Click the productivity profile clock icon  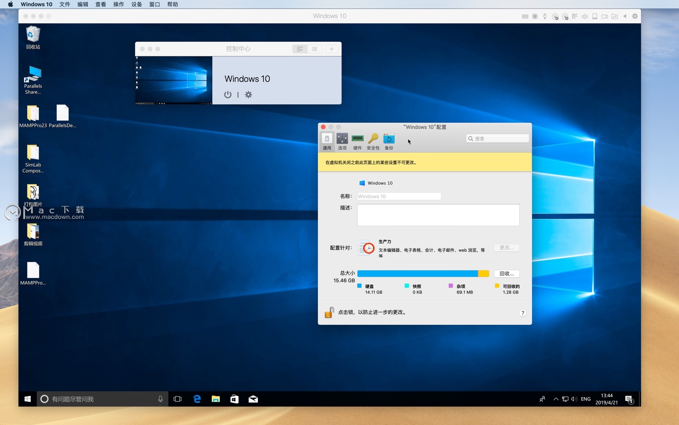coord(367,248)
